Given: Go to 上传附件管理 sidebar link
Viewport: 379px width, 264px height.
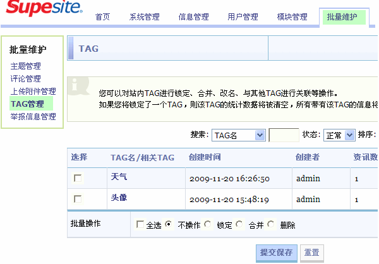Looking at the screenshot, I should click(33, 92).
